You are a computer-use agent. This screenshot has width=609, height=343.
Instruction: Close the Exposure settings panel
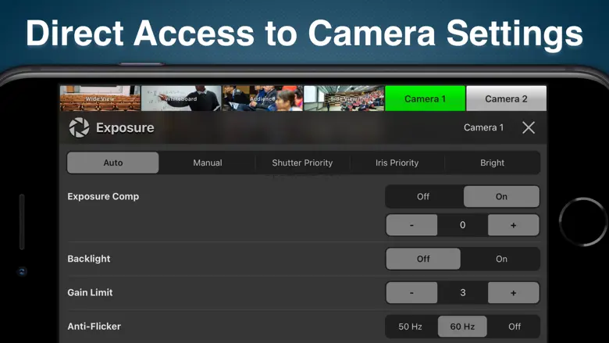click(529, 127)
